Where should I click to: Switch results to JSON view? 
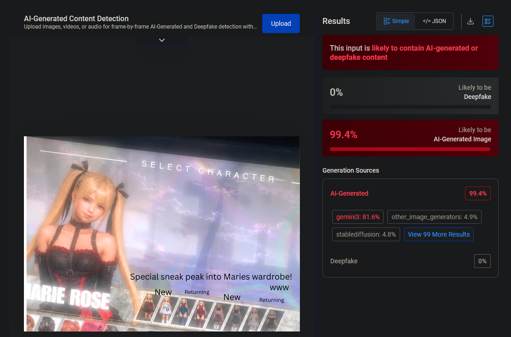tap(434, 21)
